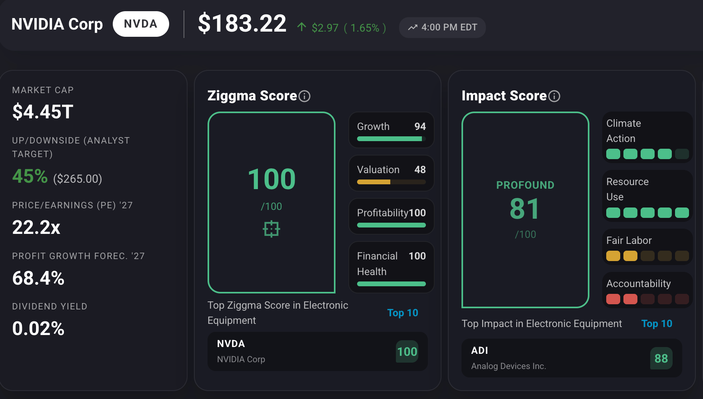Click the PRICE/EARNINGS (PE) '27 label
The image size is (703, 399).
click(72, 205)
